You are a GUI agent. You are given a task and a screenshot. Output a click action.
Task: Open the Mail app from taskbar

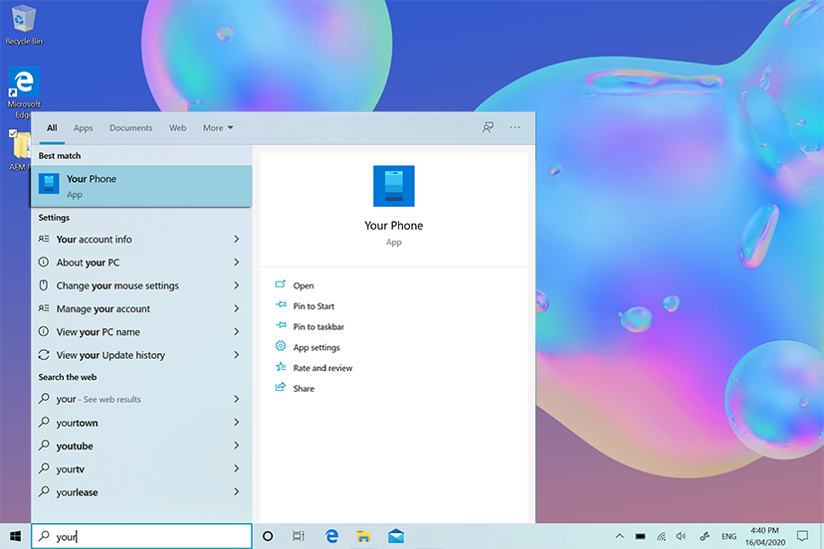396,536
